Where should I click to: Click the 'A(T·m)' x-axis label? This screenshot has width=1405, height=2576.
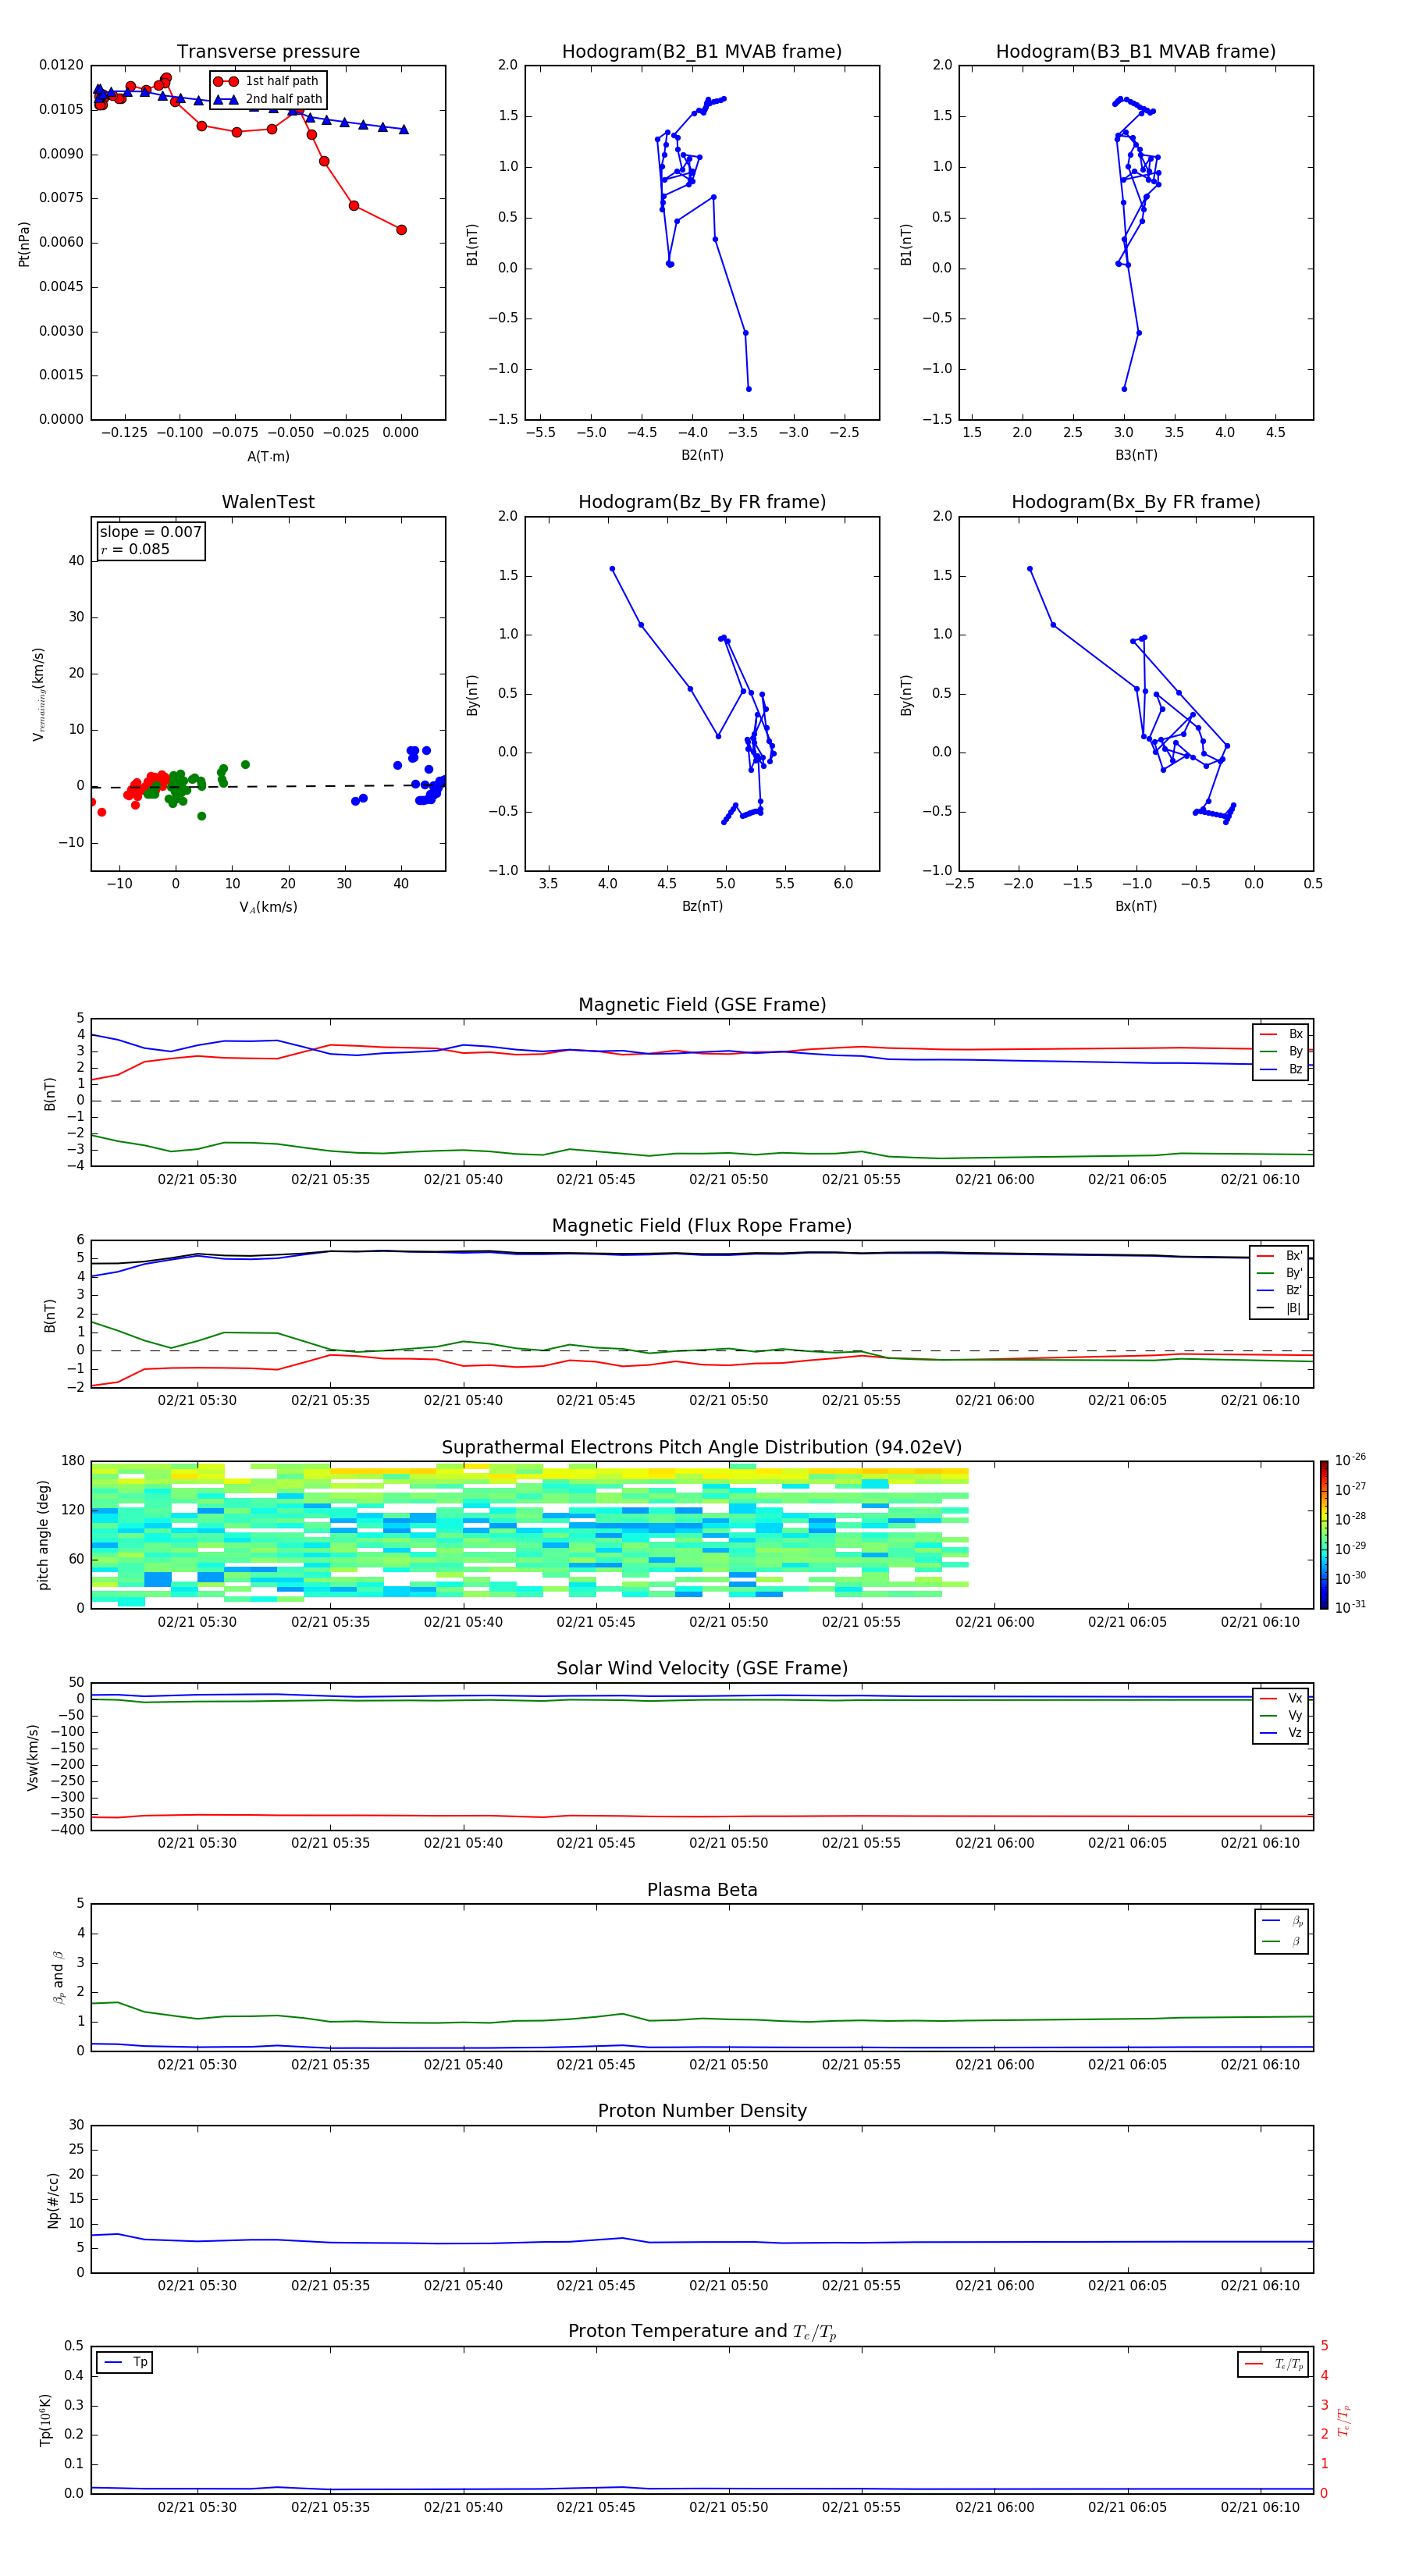click(268, 456)
